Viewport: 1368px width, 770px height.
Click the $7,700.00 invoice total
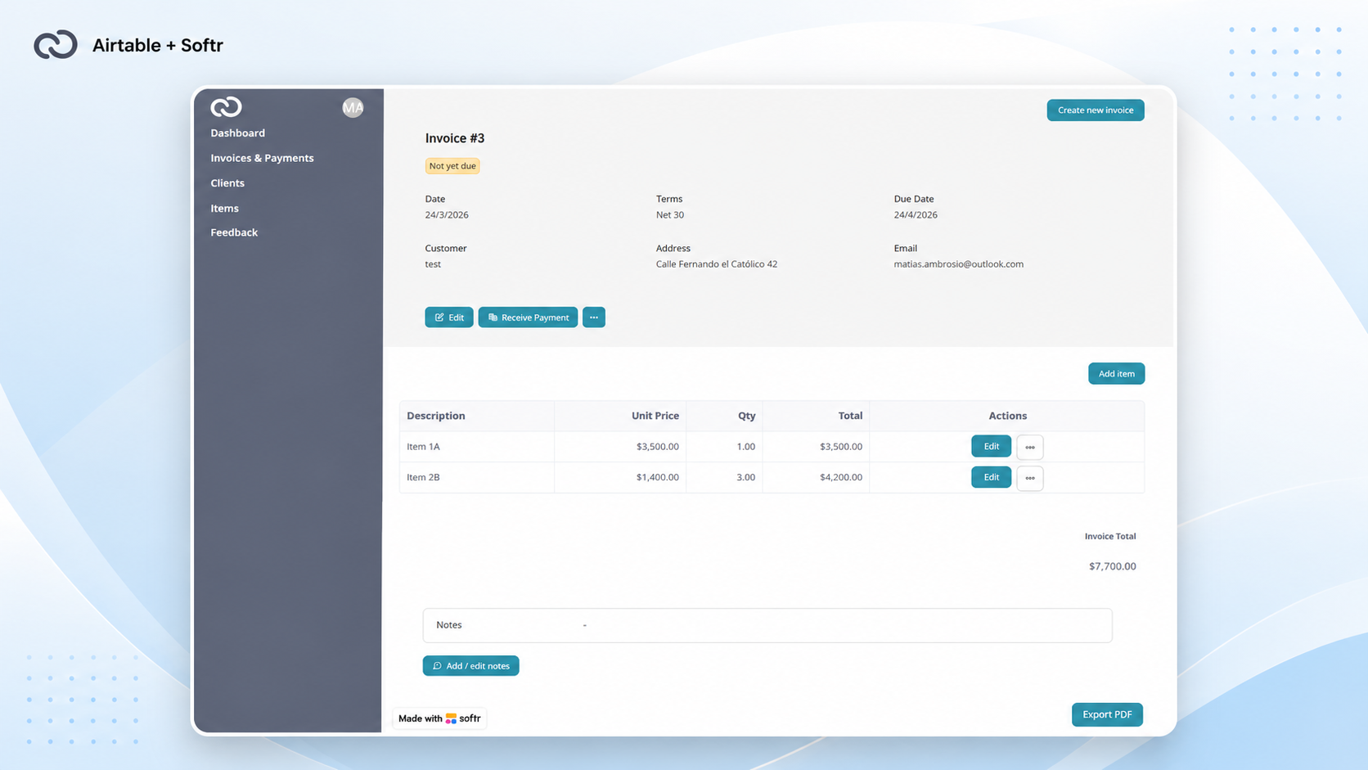[x=1113, y=566]
